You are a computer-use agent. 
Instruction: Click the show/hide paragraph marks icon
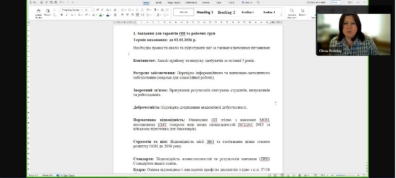click(155, 10)
